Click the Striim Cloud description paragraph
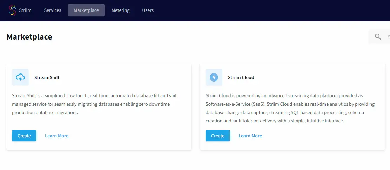Screen dimensions: 390x170 pos(290,108)
